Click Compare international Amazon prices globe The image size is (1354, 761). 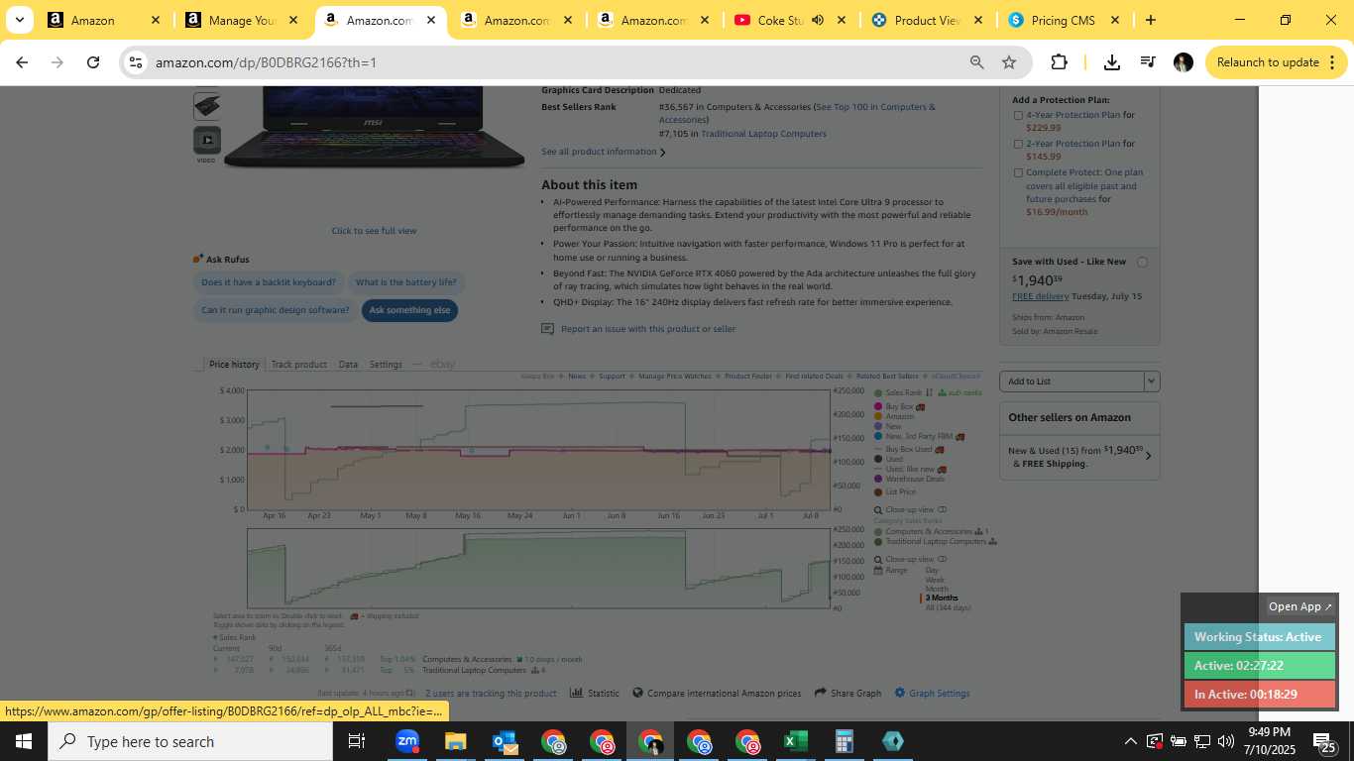point(637,693)
